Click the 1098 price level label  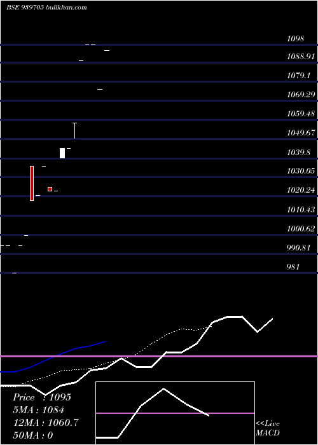[296, 39]
